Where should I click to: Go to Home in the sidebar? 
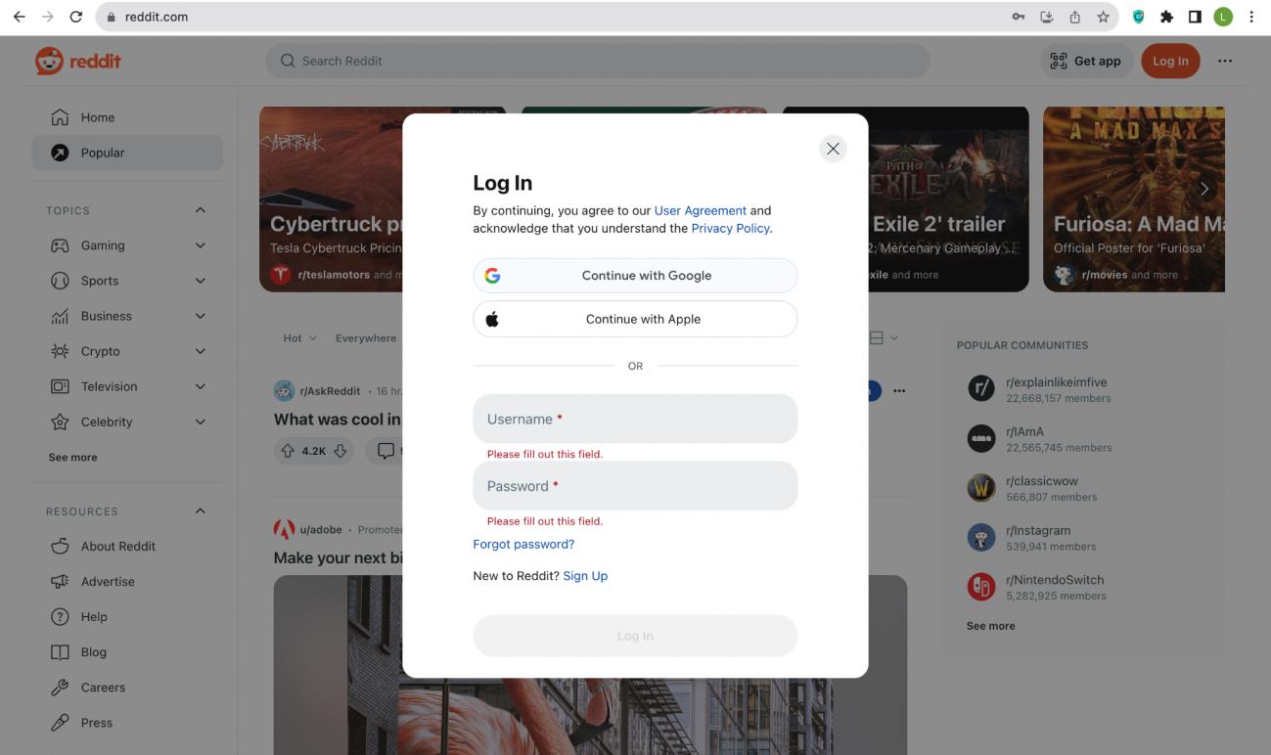tap(98, 117)
